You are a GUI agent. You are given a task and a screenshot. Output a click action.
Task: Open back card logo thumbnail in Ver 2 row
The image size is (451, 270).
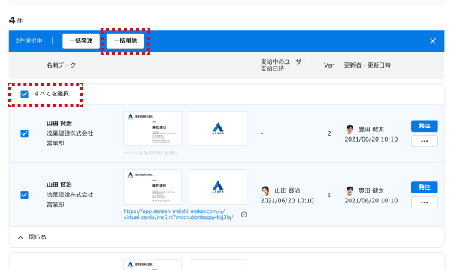tap(218, 128)
